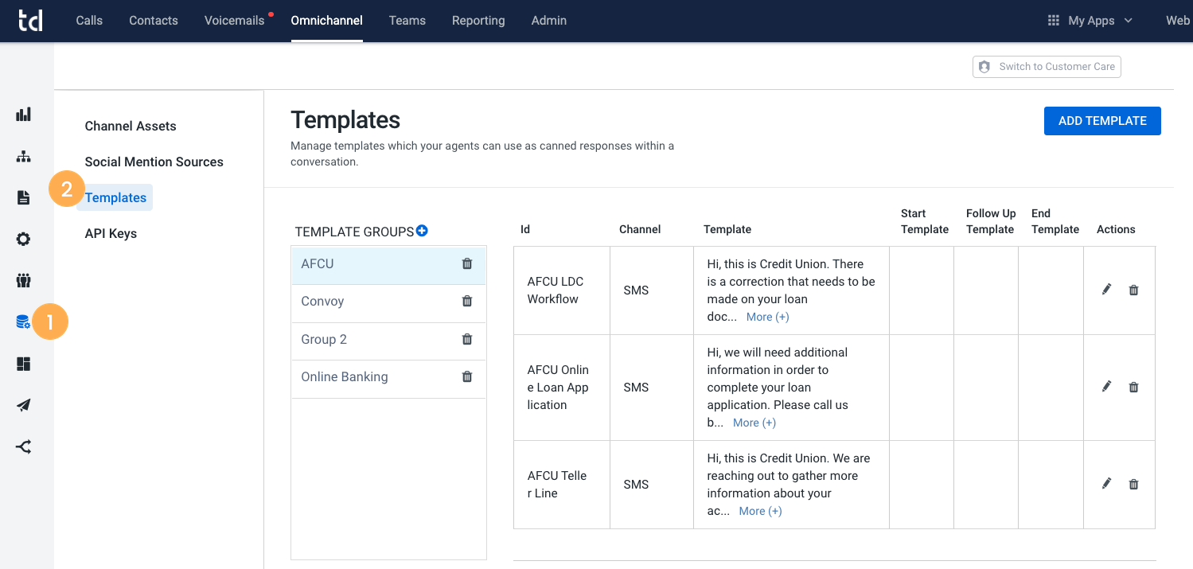The height and width of the screenshot is (569, 1193).
Task: Click Switch to Customer Care button
Action: 1047,67
